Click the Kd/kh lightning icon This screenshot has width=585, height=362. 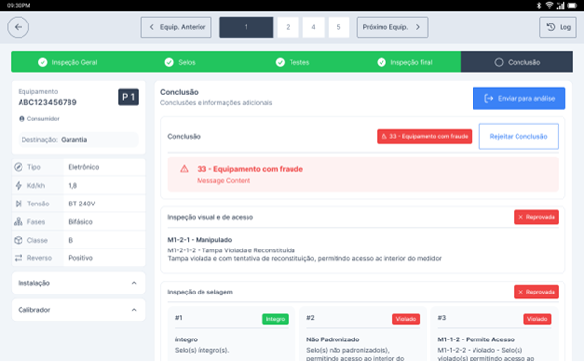[19, 186]
